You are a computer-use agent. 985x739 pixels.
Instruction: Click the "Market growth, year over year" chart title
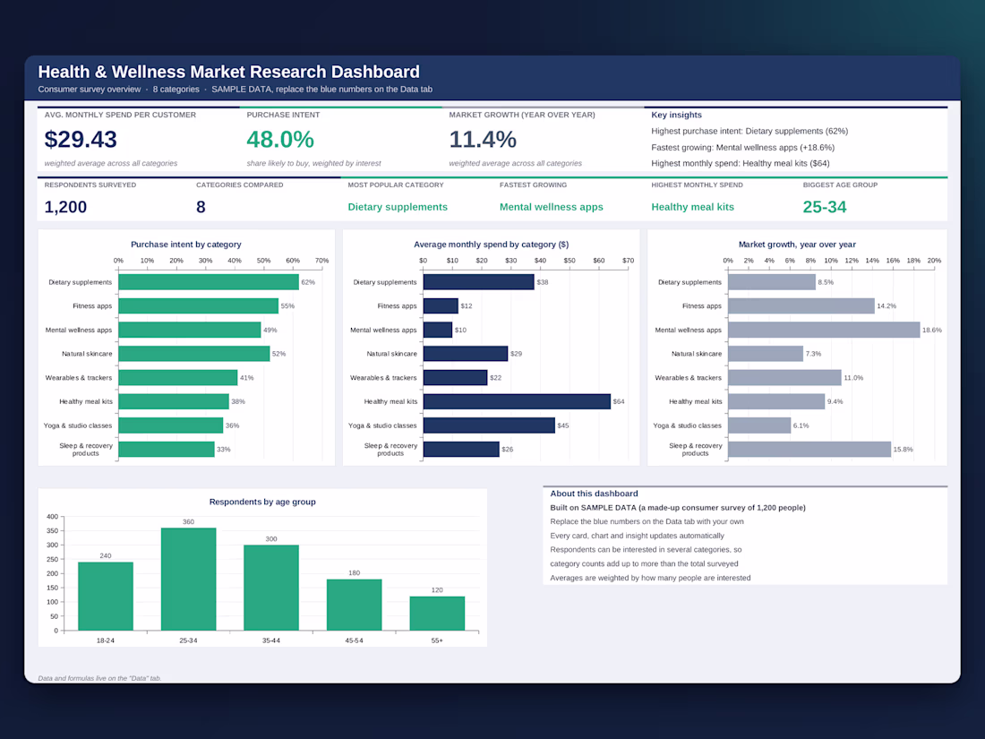click(797, 245)
